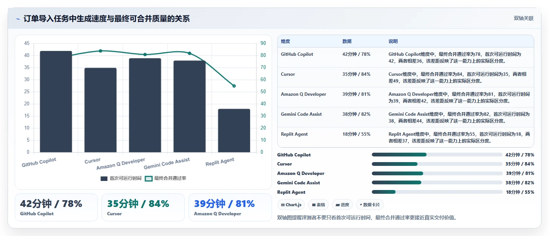Click the Replit Agent progress bar

coord(437,192)
